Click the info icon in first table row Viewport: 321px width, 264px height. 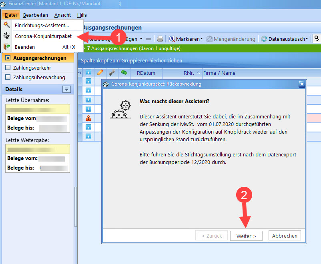coord(88,81)
